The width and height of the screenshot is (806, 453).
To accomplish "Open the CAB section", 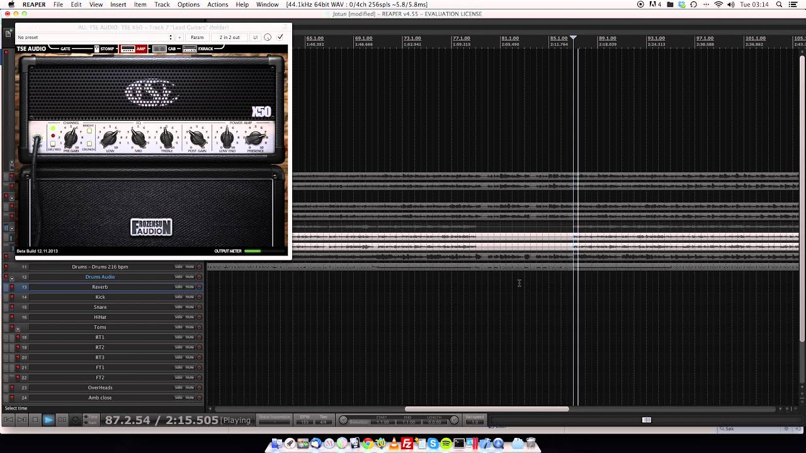I will [164, 49].
